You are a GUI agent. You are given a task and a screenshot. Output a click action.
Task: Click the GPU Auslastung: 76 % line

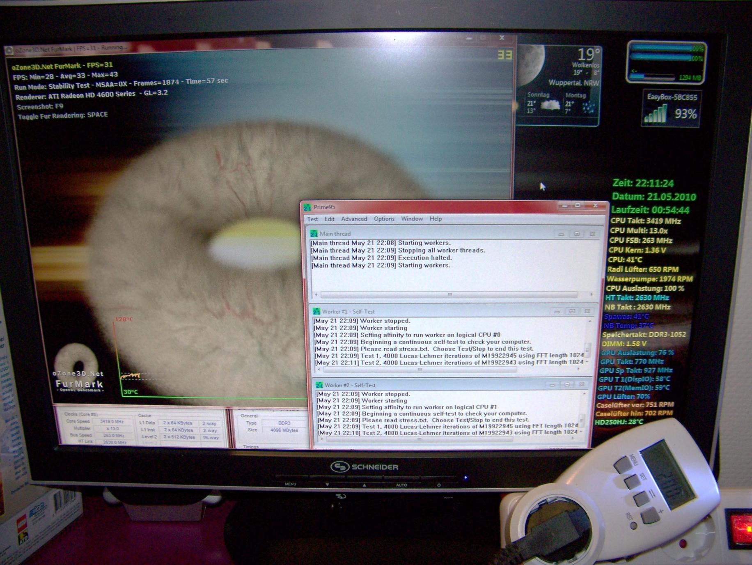click(637, 353)
